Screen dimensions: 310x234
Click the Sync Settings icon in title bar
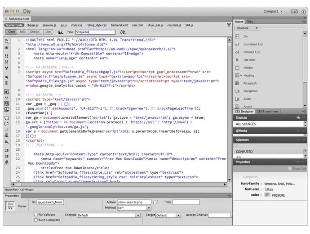click(294, 12)
